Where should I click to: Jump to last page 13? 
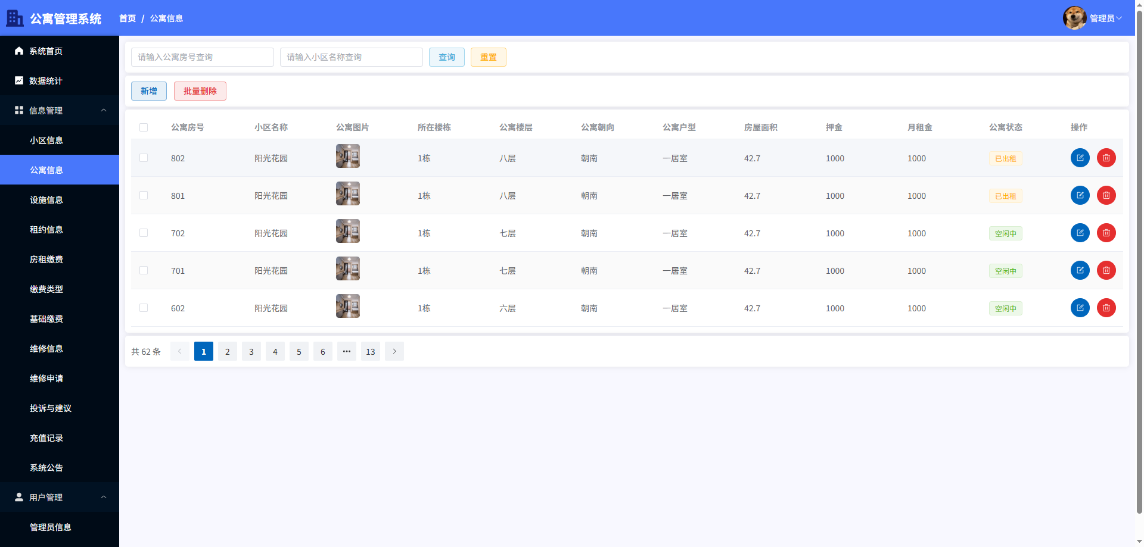[371, 351]
